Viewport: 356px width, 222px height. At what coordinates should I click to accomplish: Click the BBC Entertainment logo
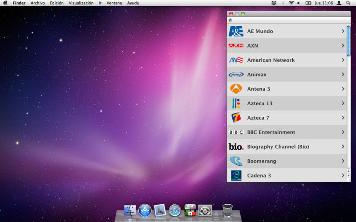(236, 132)
